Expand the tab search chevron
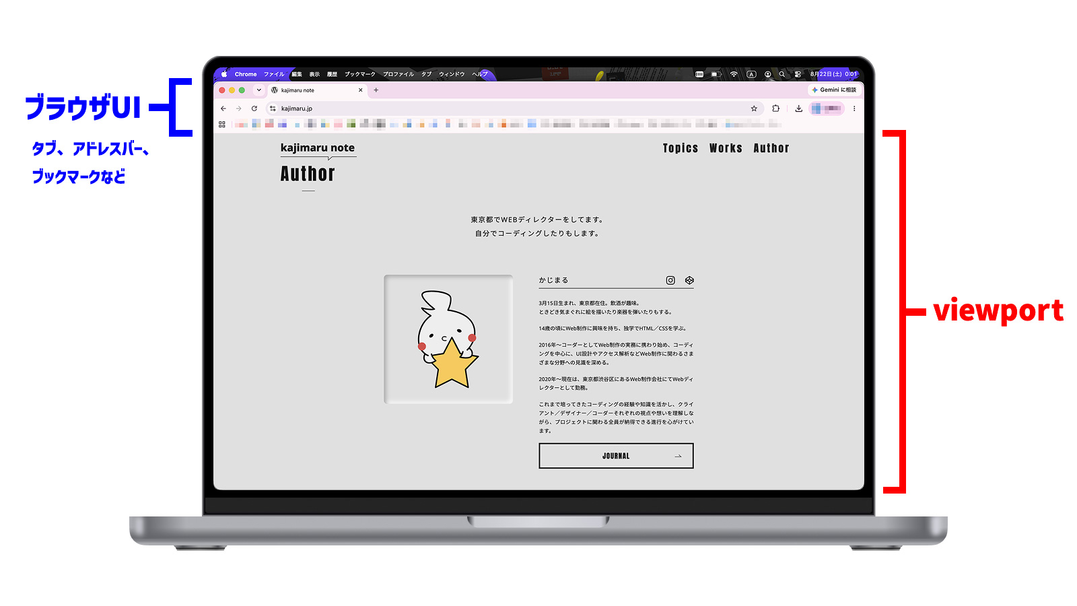Image resolution: width=1077 pixels, height=606 pixels. pos(258,90)
